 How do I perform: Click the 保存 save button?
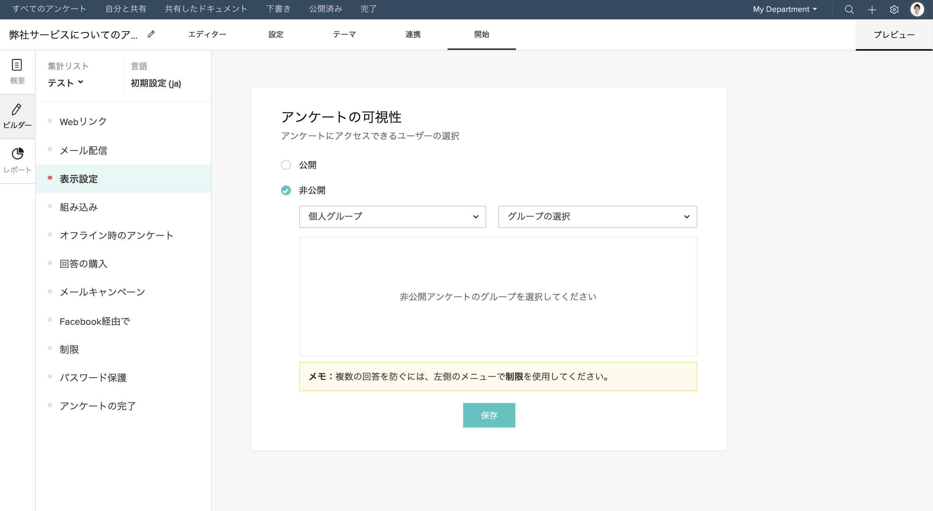point(489,415)
